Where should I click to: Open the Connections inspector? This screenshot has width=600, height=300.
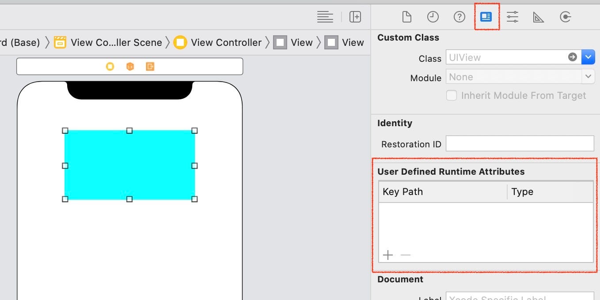coord(566,17)
